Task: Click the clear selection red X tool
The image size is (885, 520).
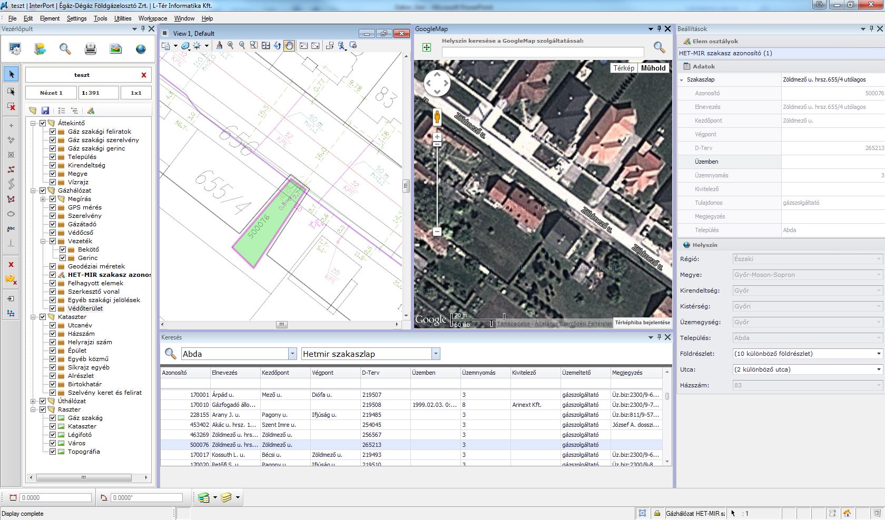Action: click(x=11, y=106)
